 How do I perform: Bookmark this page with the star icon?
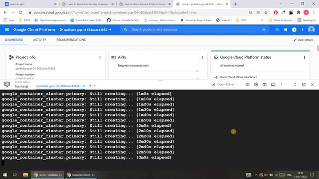[x=266, y=12]
